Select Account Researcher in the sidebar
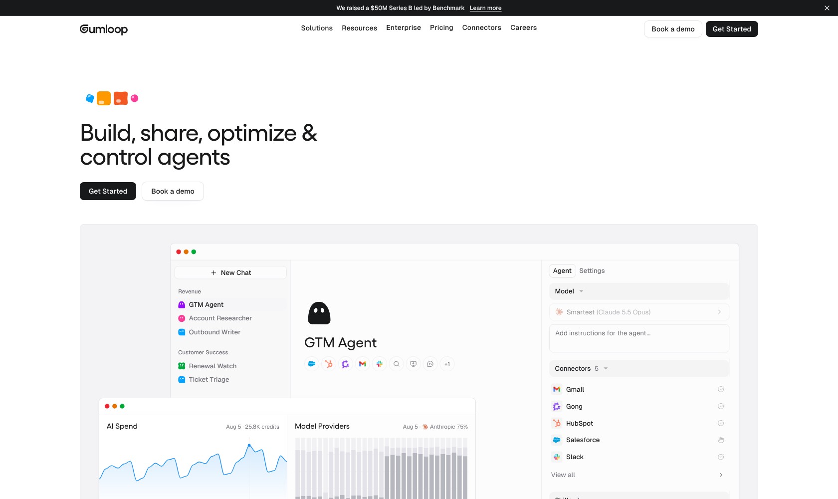 pos(220,318)
